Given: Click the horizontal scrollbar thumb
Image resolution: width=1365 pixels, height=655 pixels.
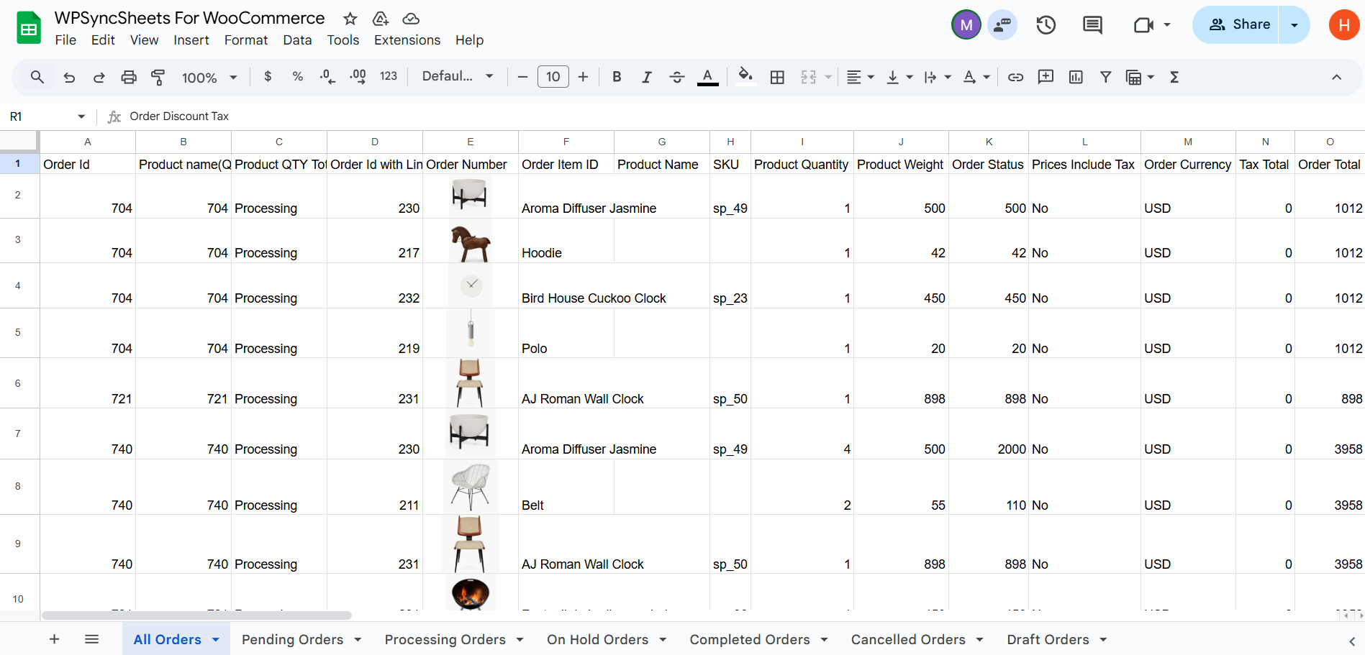Looking at the screenshot, I should pos(196,615).
